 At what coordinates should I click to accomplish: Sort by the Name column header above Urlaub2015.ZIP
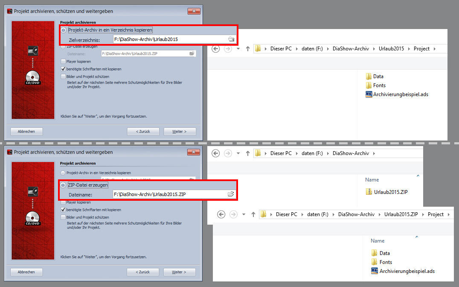pos(372,180)
